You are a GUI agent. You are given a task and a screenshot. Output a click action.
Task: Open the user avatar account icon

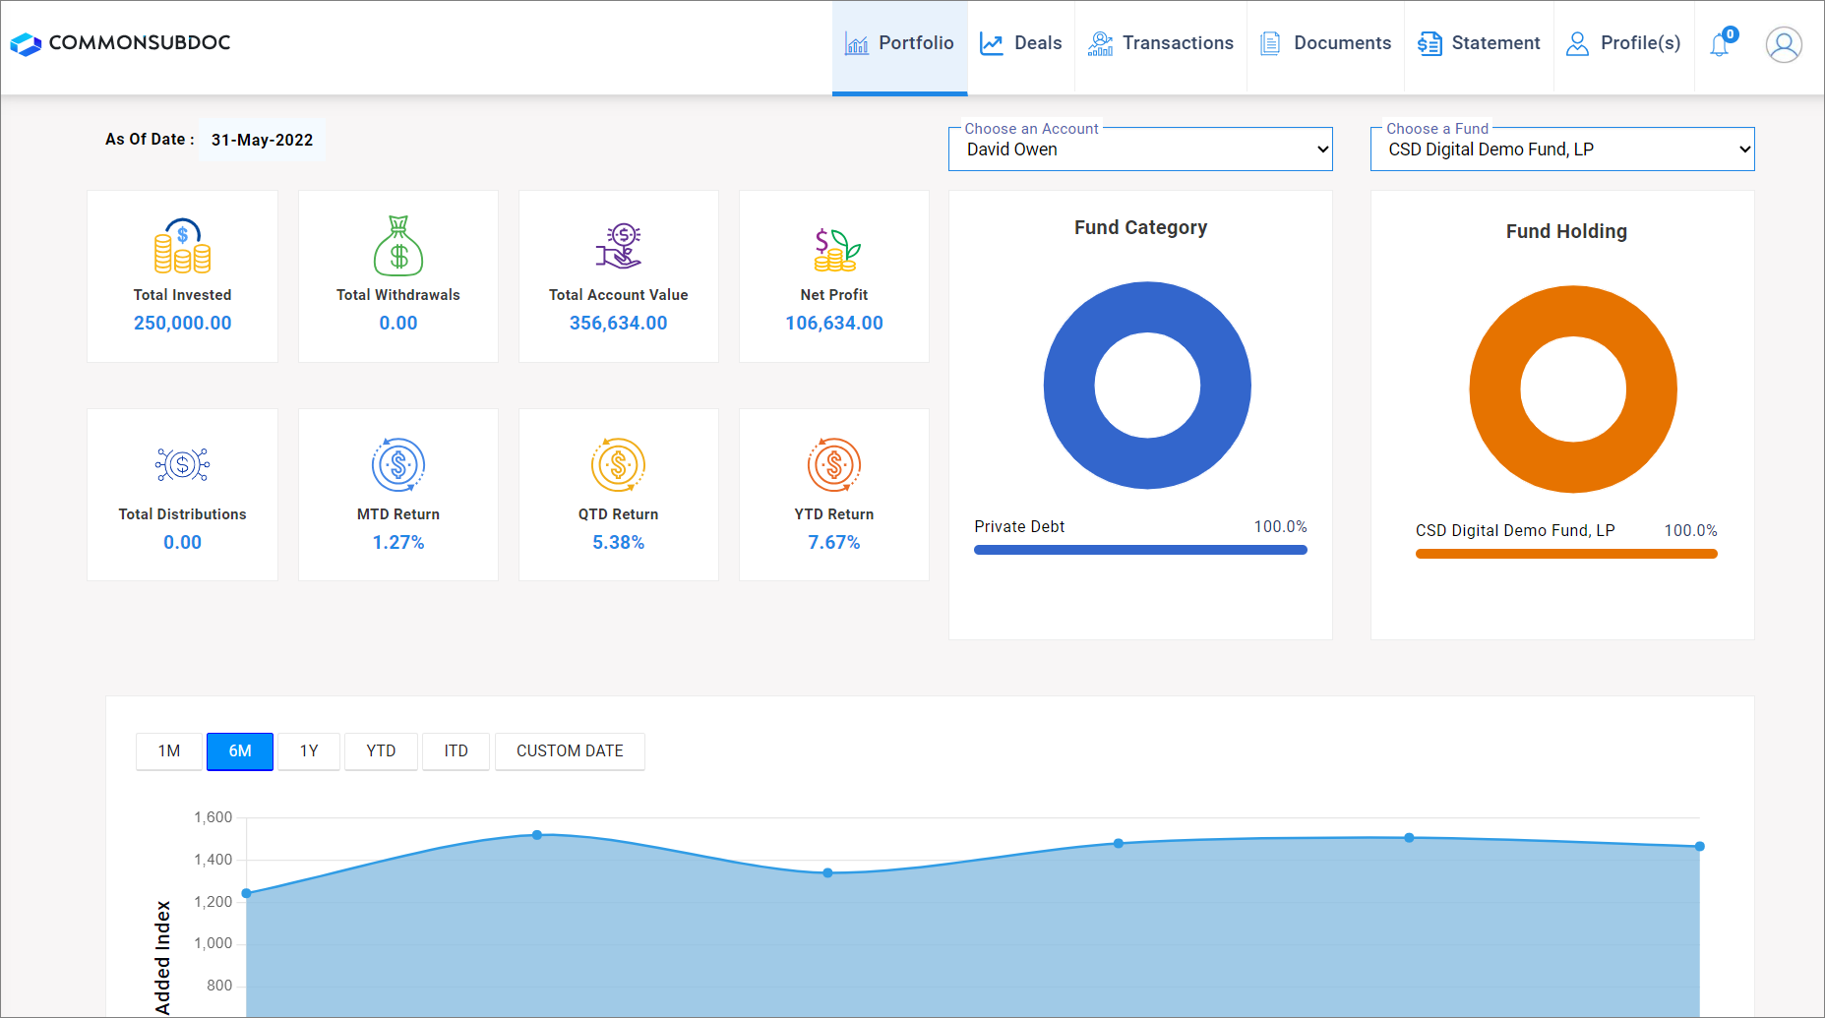(x=1783, y=44)
